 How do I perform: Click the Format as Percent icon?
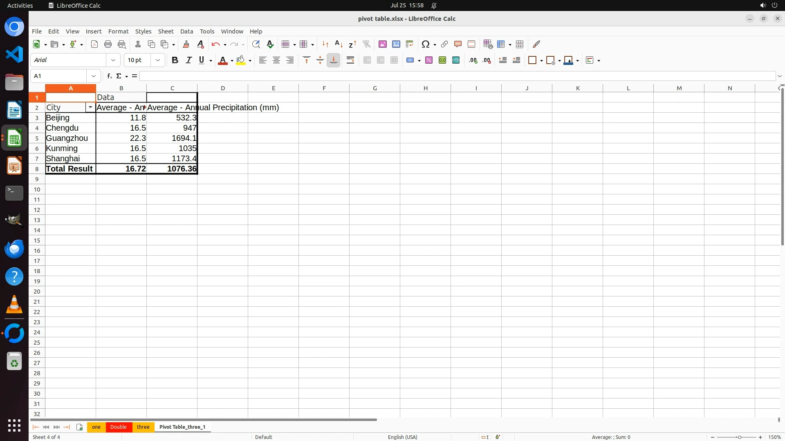pyautogui.click(x=429, y=60)
